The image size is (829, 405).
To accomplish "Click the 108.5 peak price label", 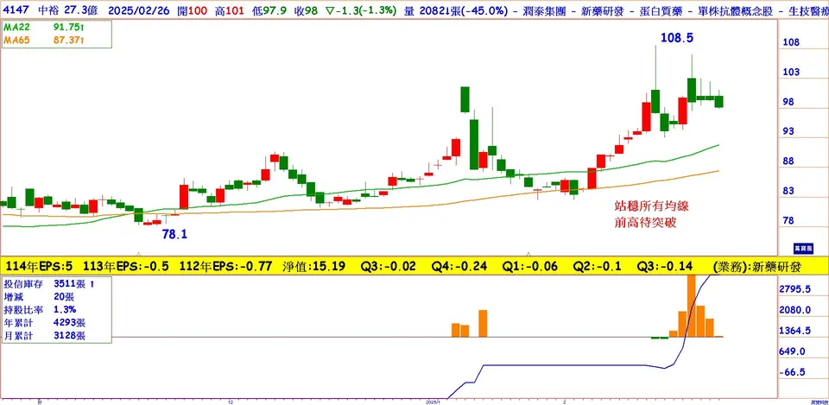I will pyautogui.click(x=677, y=37).
